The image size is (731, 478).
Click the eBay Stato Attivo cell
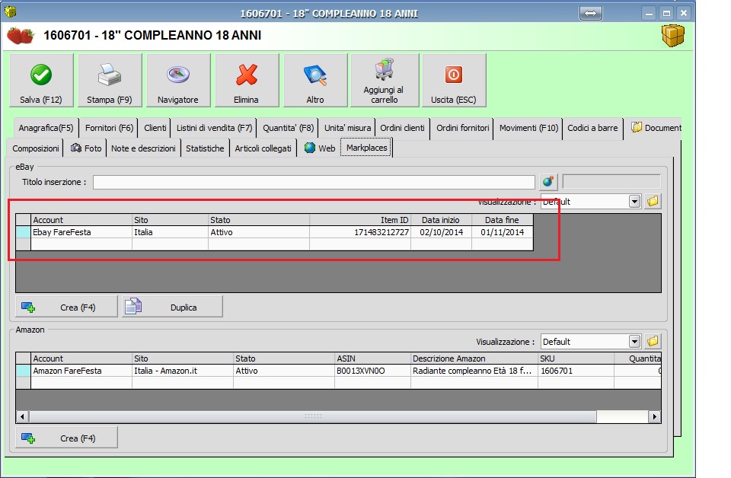pos(259,232)
